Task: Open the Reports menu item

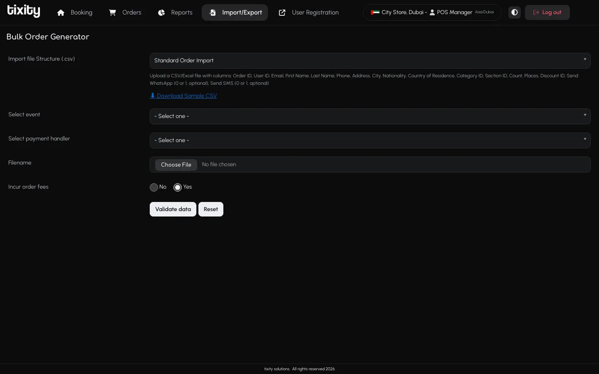Action: (x=175, y=12)
